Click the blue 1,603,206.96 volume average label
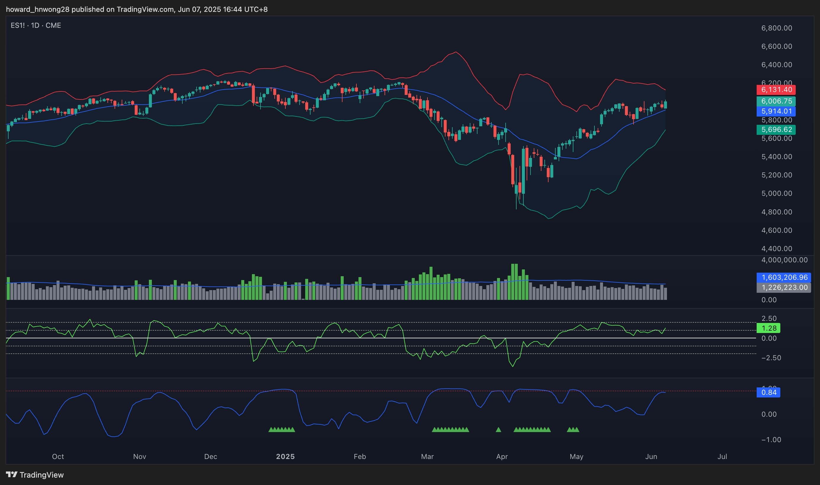Viewport: 820px width, 485px height. click(x=784, y=277)
